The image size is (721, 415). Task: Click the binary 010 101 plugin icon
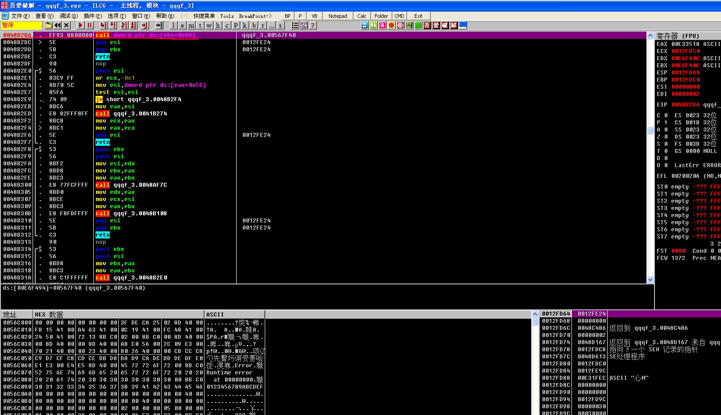[x=409, y=25]
